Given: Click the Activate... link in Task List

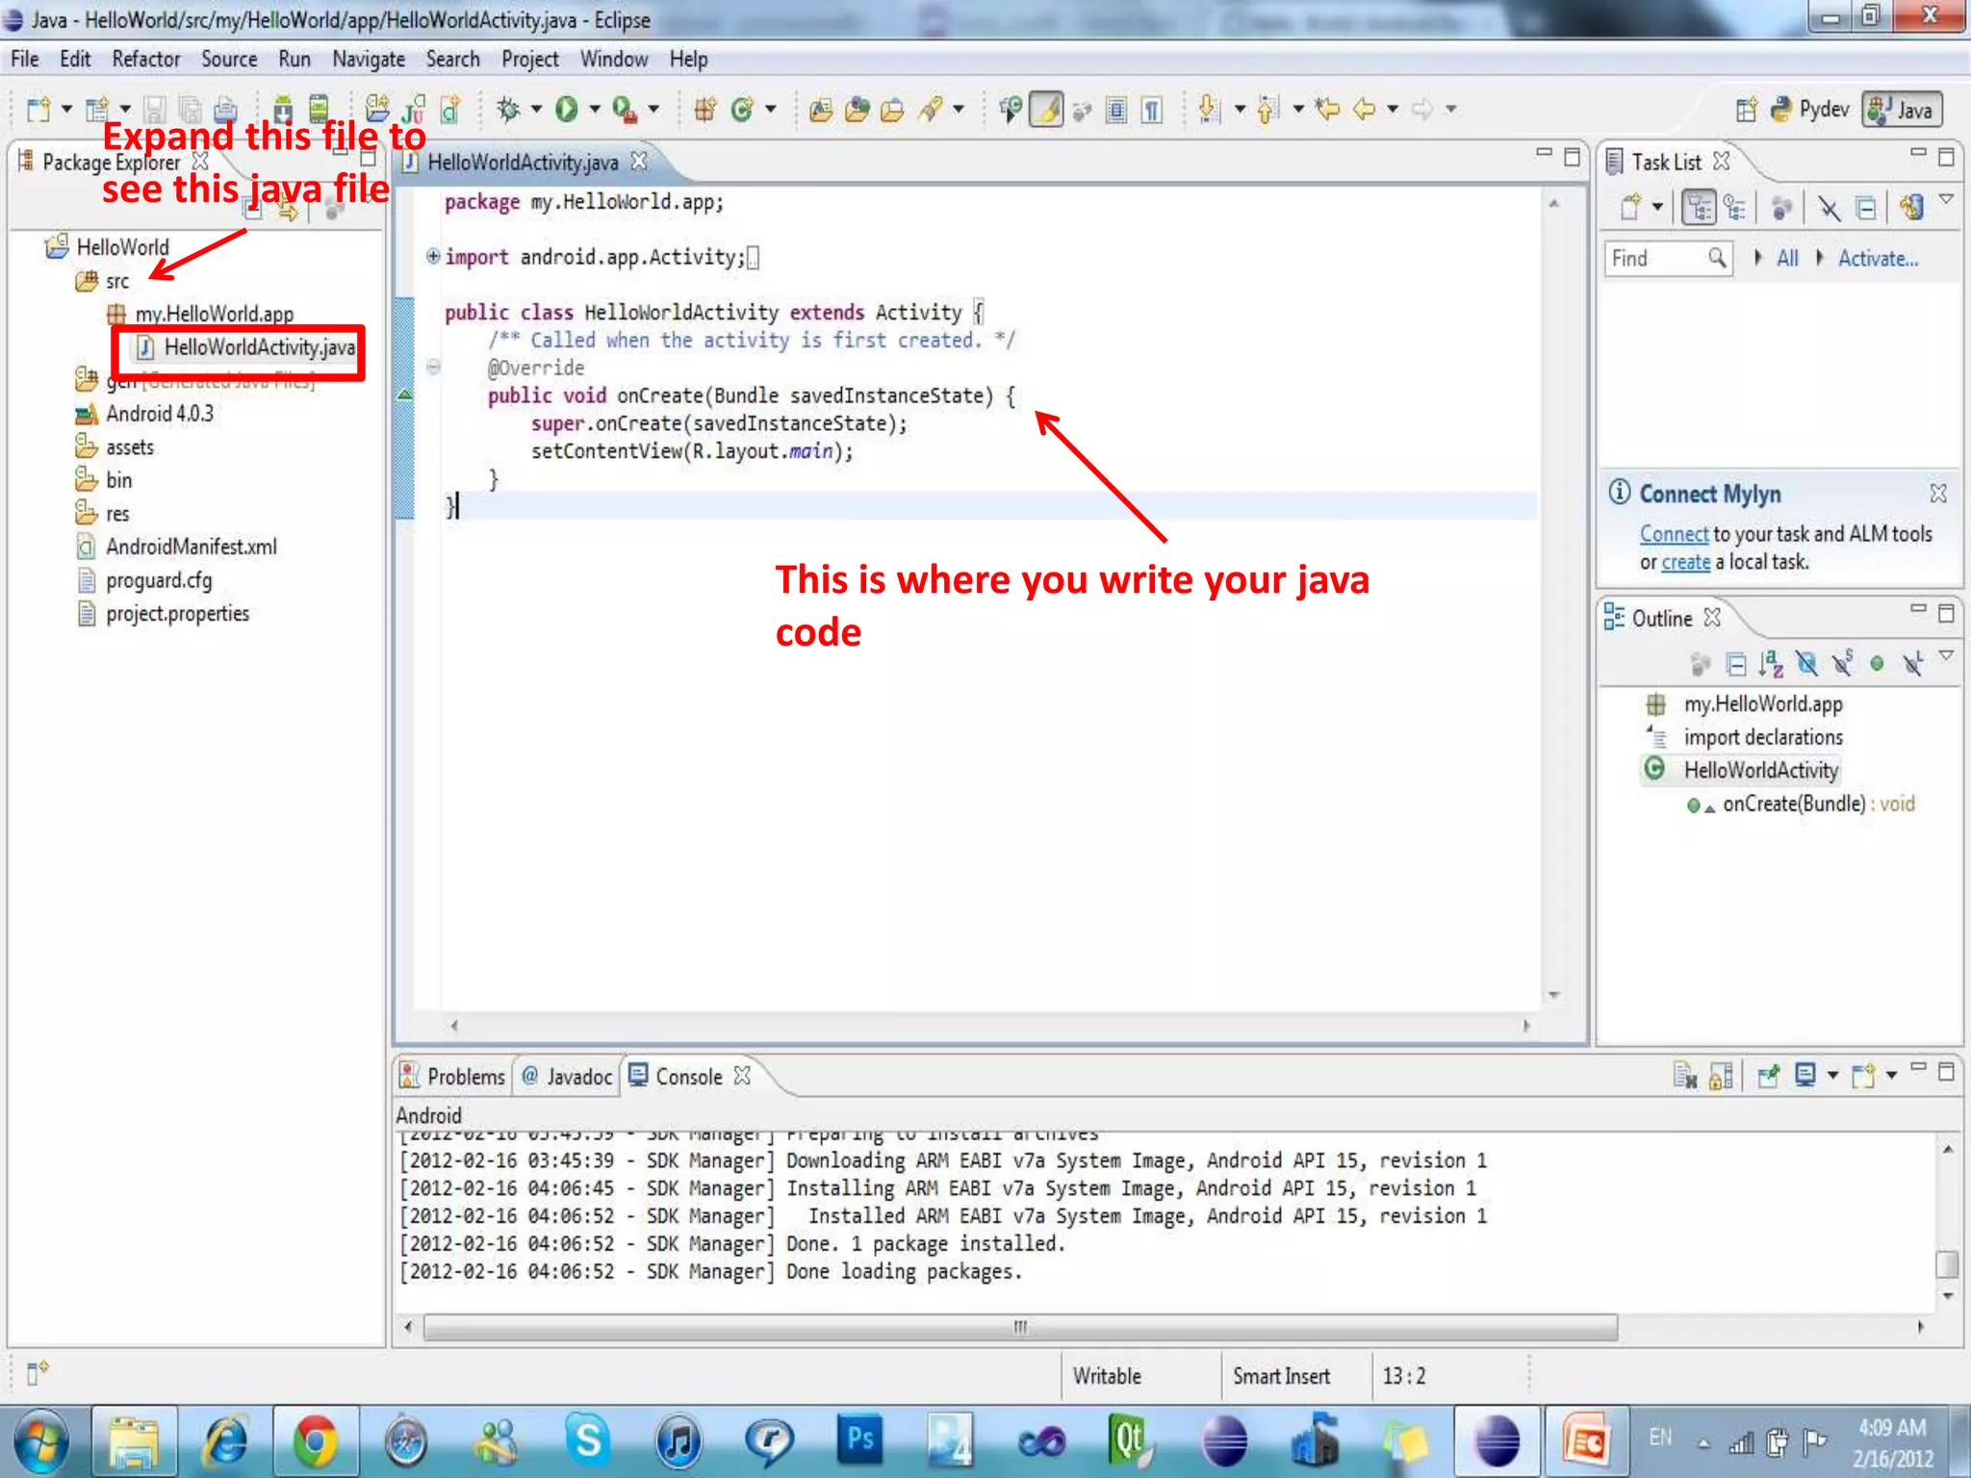Looking at the screenshot, I should [1878, 258].
